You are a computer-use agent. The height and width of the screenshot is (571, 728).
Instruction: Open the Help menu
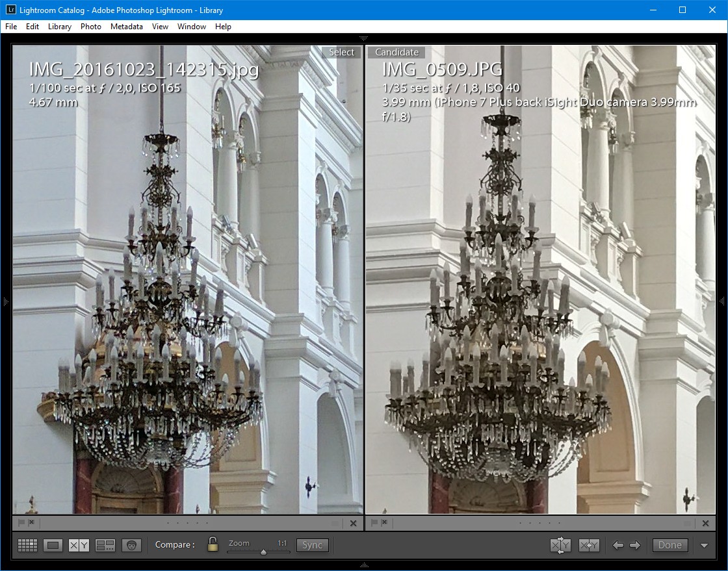coord(223,27)
